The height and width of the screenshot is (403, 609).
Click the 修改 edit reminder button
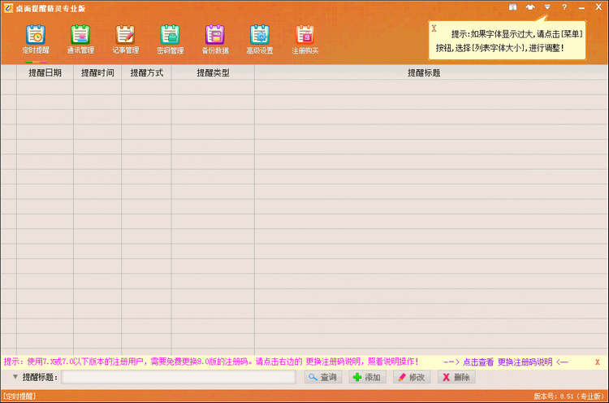click(x=412, y=377)
